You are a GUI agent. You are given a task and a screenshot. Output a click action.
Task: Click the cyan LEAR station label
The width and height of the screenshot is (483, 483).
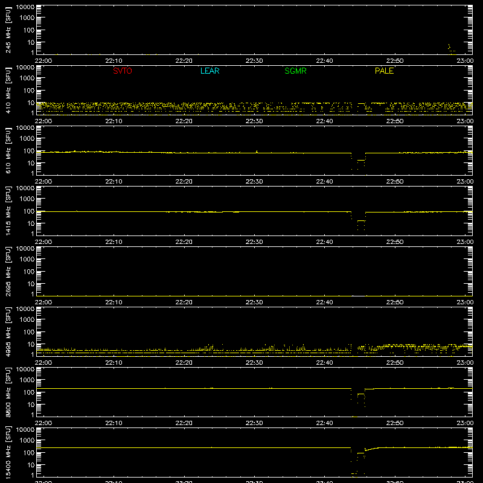coord(210,71)
